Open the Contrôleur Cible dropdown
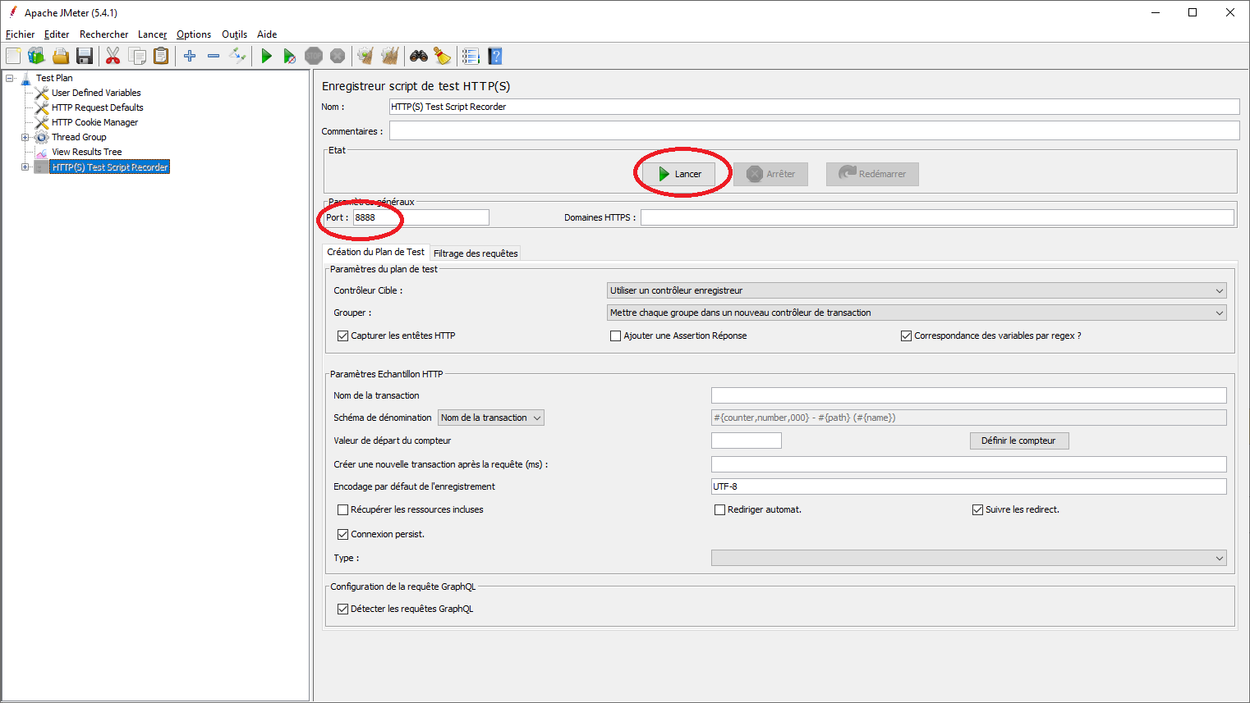The width and height of the screenshot is (1250, 703). 917,290
